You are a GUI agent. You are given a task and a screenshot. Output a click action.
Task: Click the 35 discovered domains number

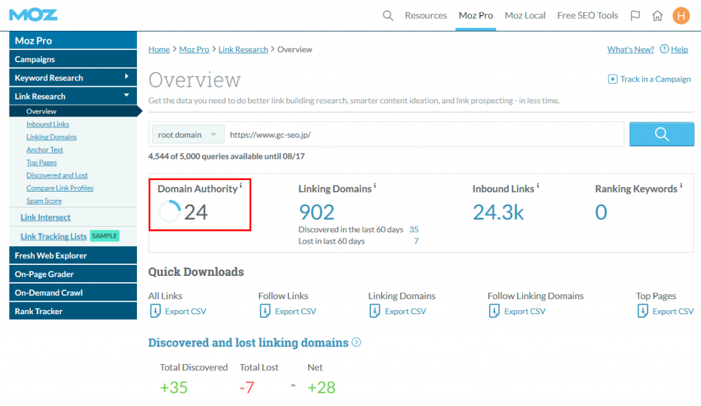[x=413, y=229]
